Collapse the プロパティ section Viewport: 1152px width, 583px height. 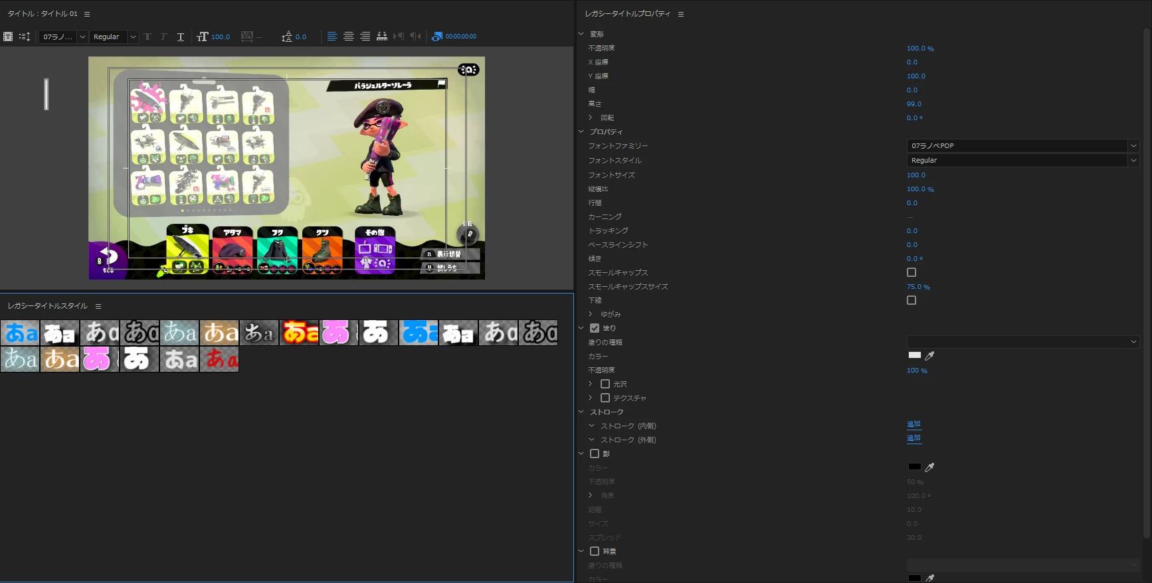point(581,131)
